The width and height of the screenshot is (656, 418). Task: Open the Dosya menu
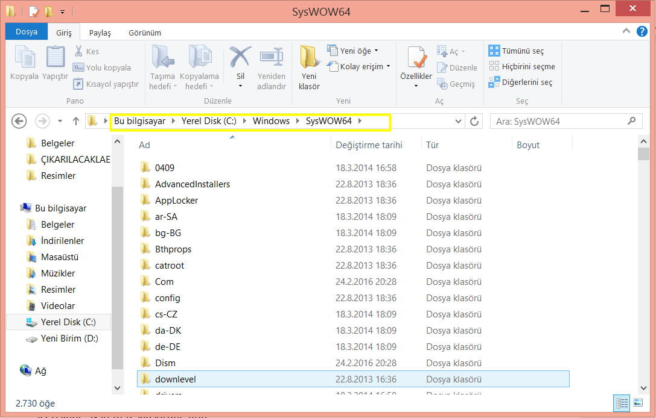27,32
